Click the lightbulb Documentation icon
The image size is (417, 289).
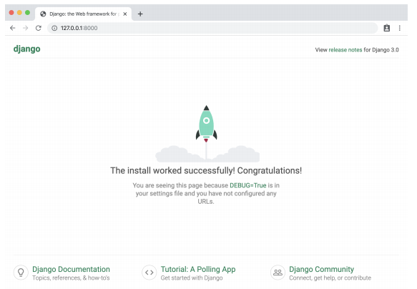coord(21,273)
